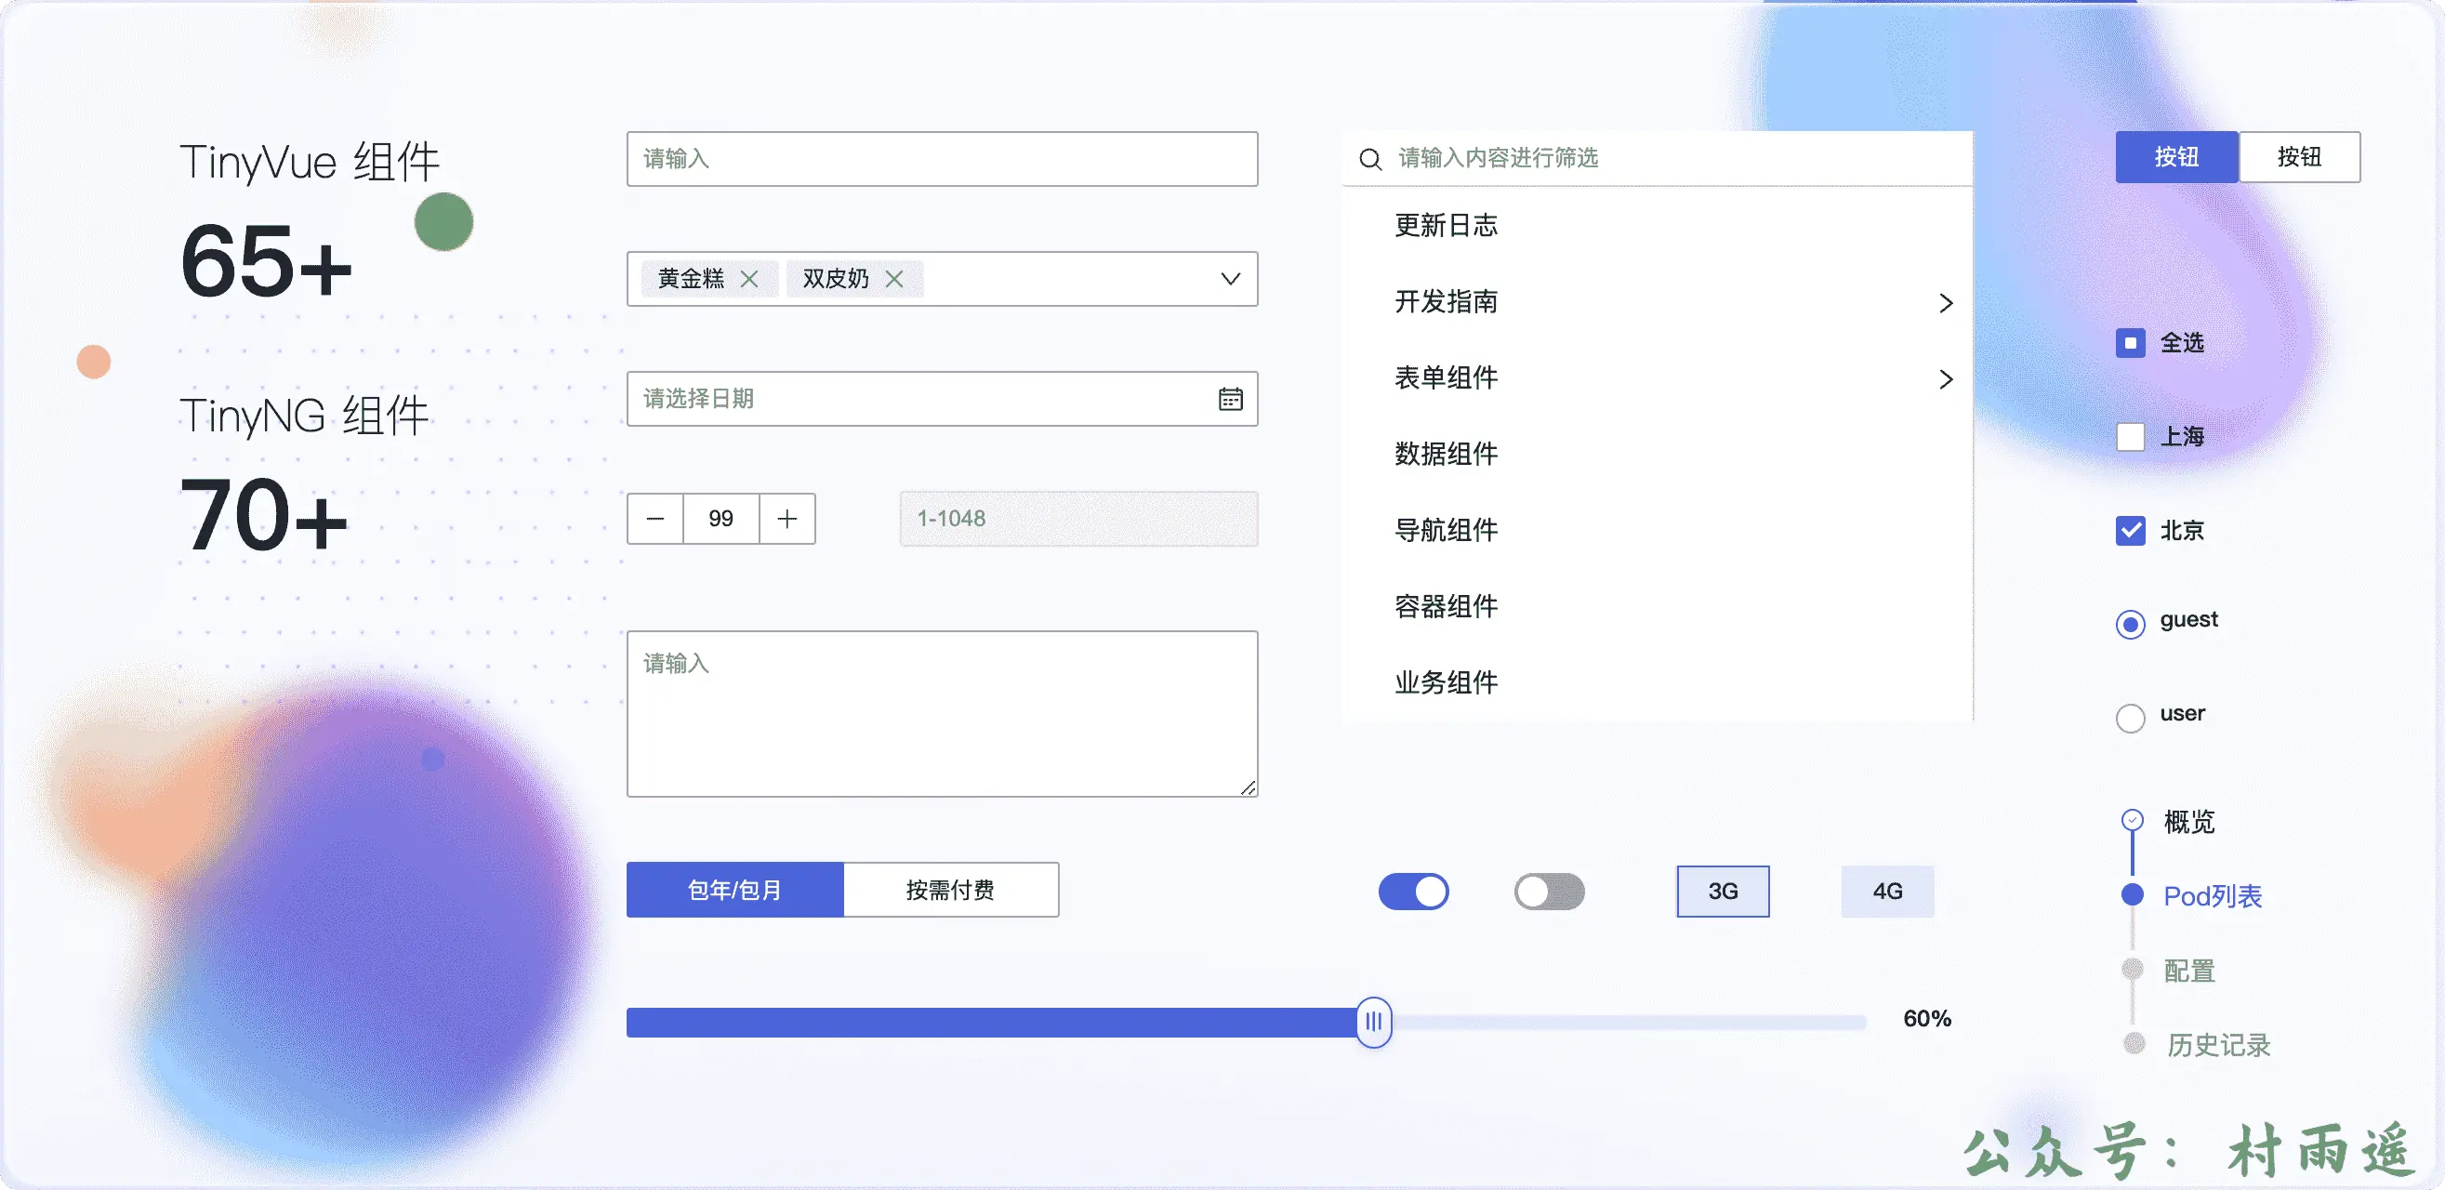Select the user radio button
2445x1190 pixels.
(x=2130, y=718)
